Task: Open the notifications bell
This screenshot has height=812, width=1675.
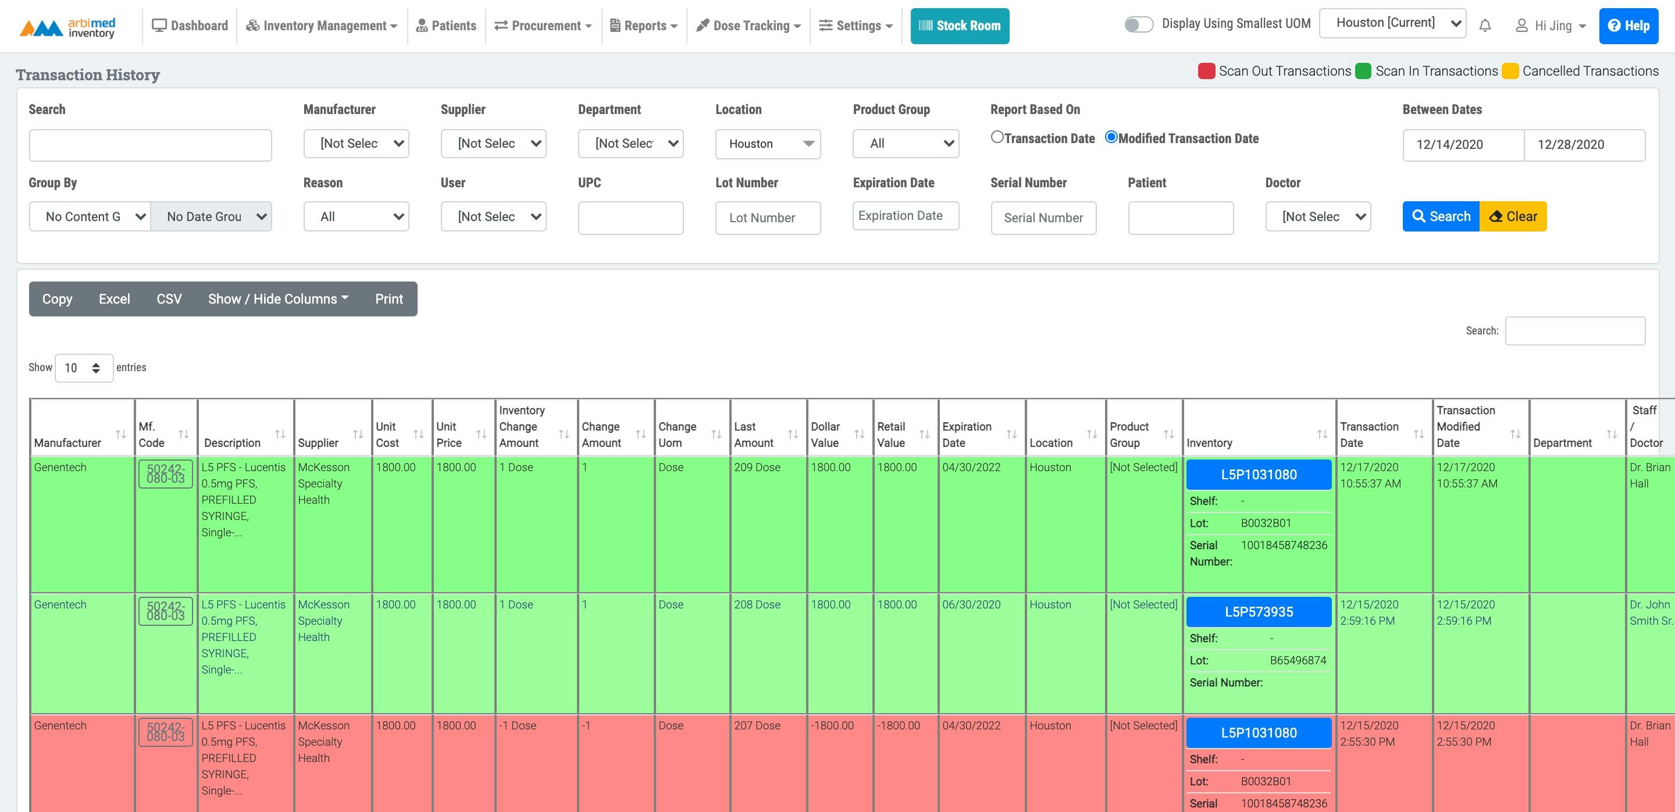Action: 1485,26
